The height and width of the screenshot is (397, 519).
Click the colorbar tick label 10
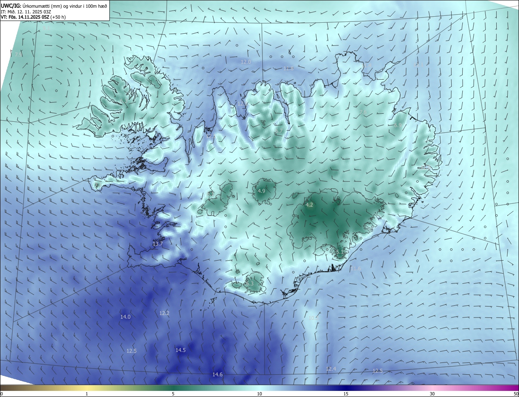[x=259, y=394]
